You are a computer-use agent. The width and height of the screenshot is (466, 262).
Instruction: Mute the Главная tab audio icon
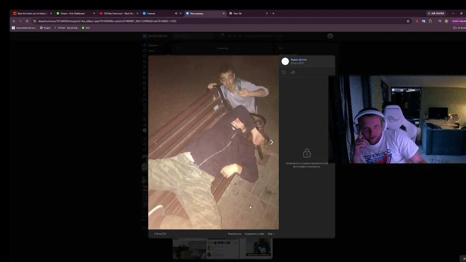pos(176,13)
